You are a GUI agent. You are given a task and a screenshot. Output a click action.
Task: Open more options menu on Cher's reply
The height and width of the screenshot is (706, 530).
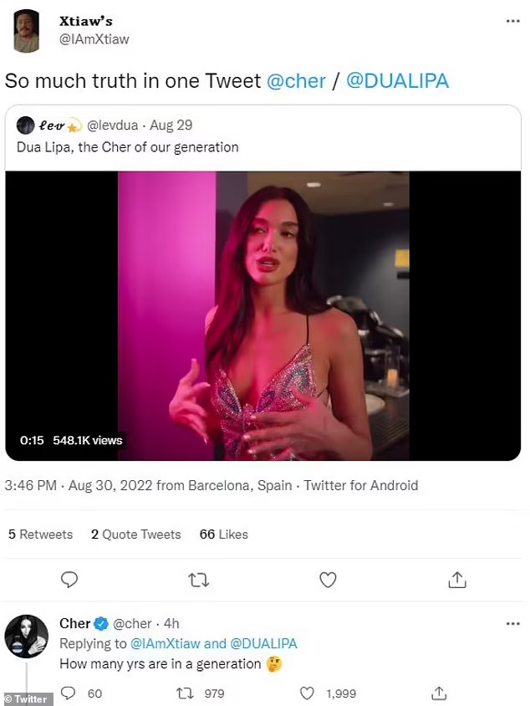511,624
